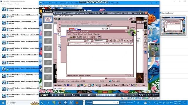188x105 pixels.
Task: Open Dirección address dropdown on Windows taskbar
Action: [x=114, y=103]
